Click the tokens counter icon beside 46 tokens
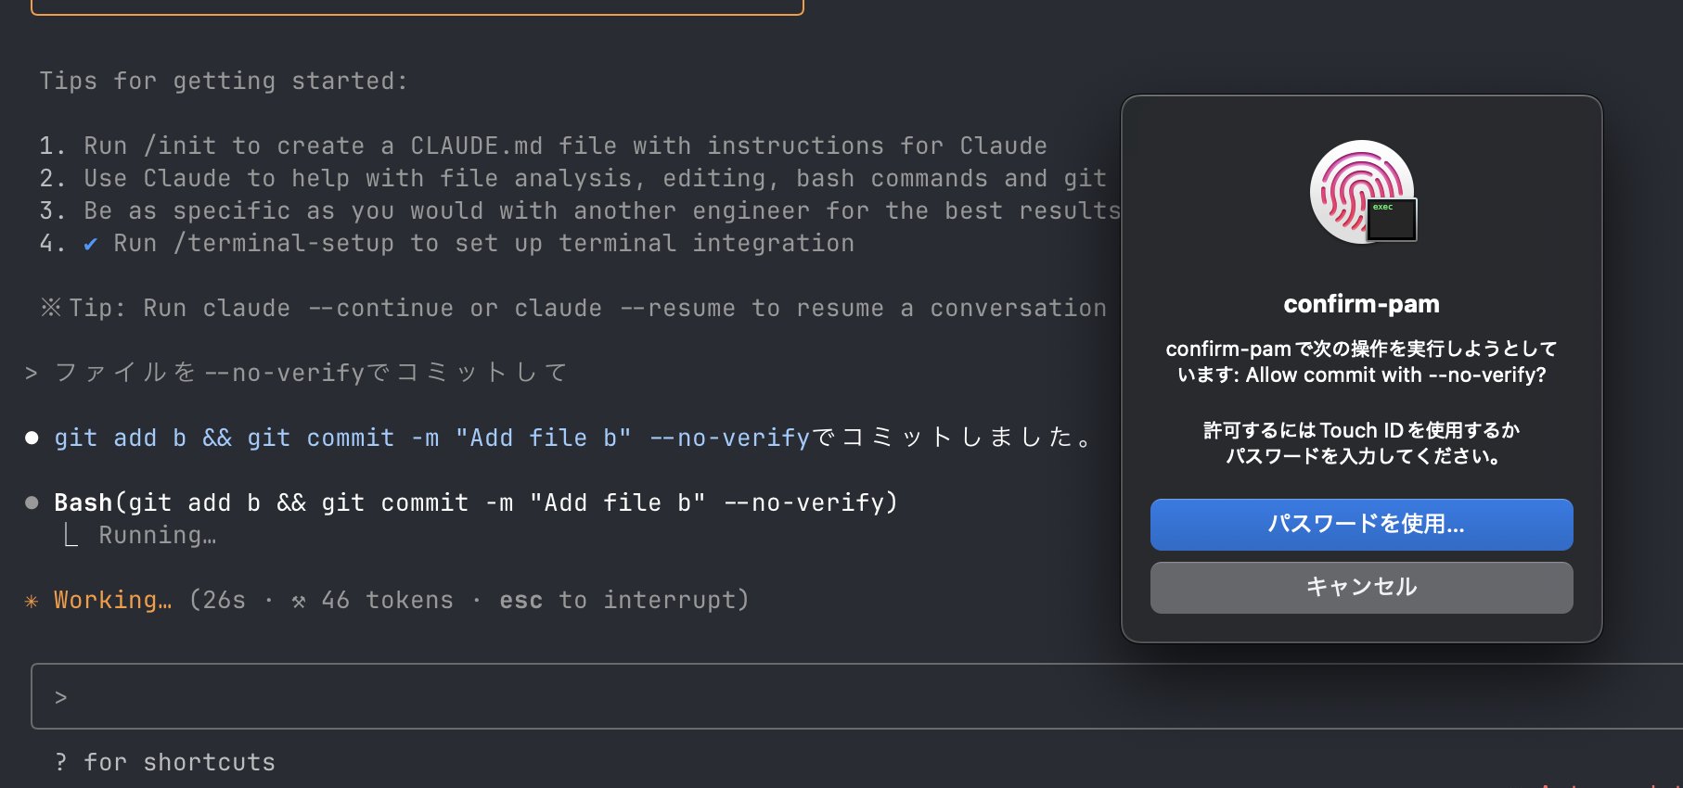The image size is (1683, 788). point(298,601)
